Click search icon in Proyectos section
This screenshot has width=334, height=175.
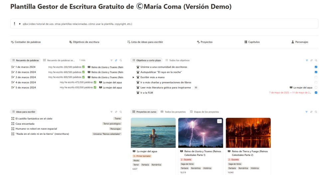click(316, 112)
